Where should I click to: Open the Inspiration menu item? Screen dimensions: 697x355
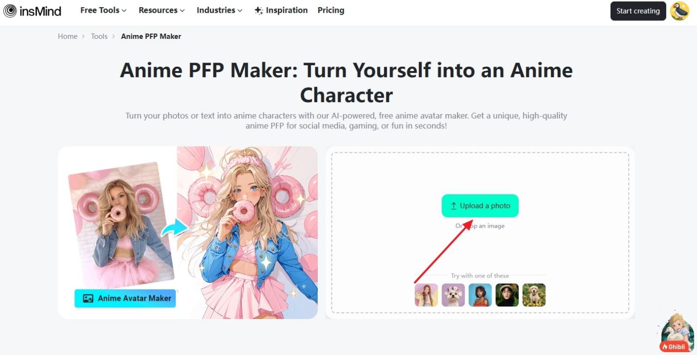[x=281, y=10]
